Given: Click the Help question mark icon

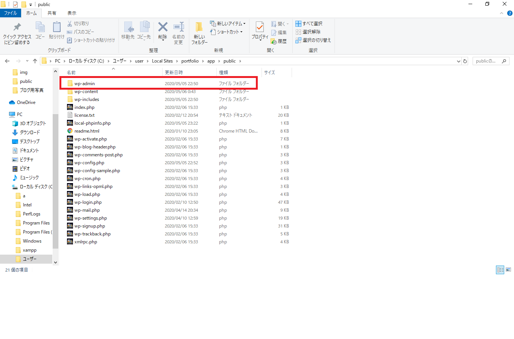Looking at the screenshot, I should [x=510, y=13].
